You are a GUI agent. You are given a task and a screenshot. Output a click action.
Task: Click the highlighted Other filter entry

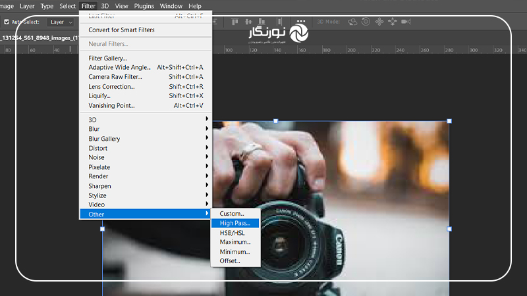pos(146,214)
